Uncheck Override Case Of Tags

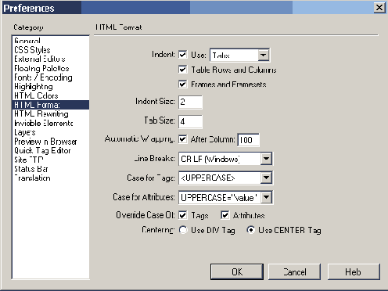tap(182, 215)
